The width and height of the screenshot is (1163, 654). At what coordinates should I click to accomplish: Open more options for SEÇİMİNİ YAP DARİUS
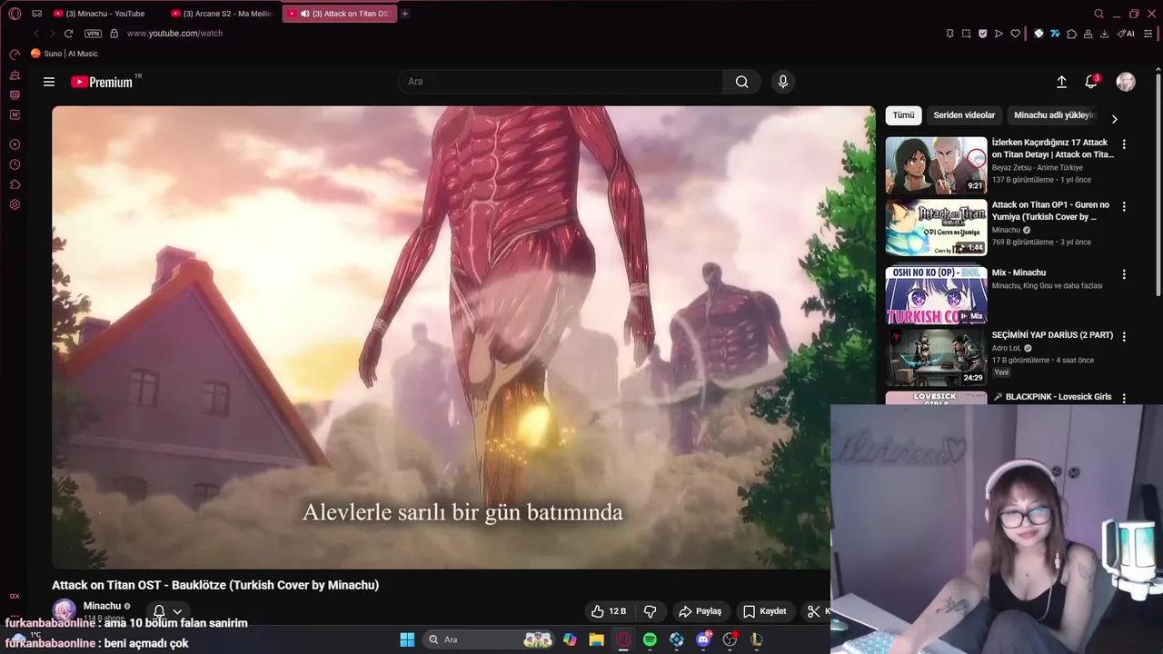coord(1124,336)
